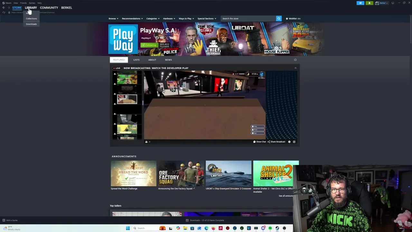Expand the Recommendations dropdown

132,18
